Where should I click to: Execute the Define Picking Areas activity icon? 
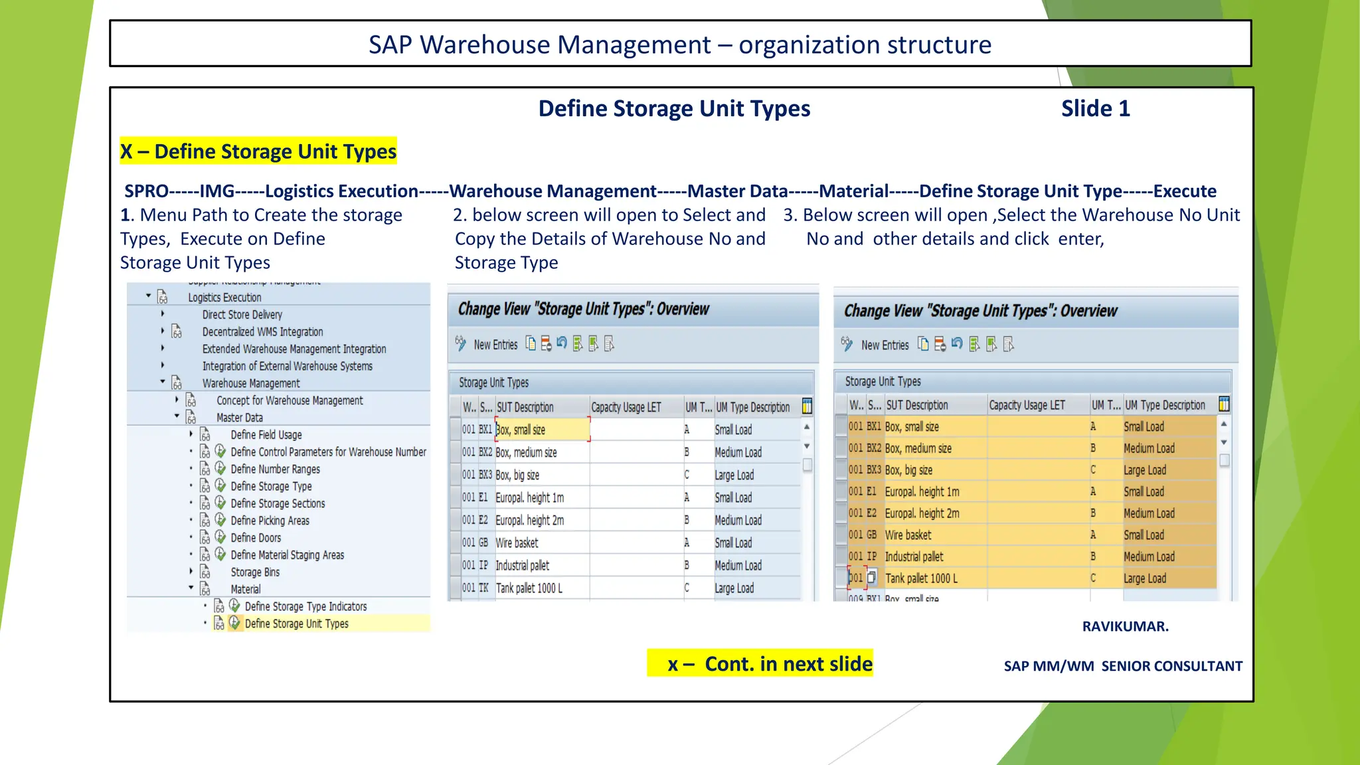pos(220,520)
